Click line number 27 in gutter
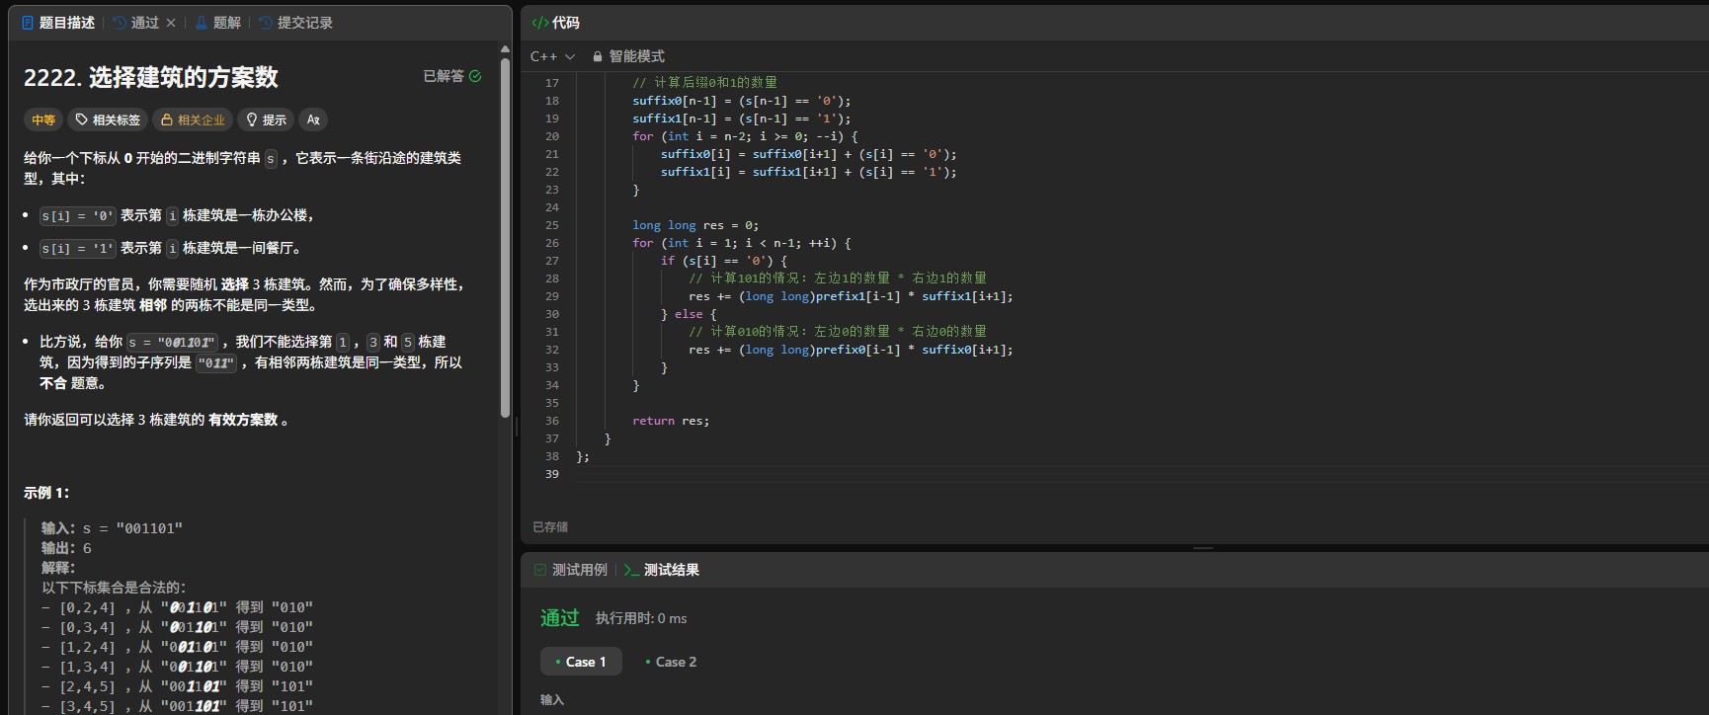The height and width of the screenshot is (715, 1709). [x=552, y=261]
